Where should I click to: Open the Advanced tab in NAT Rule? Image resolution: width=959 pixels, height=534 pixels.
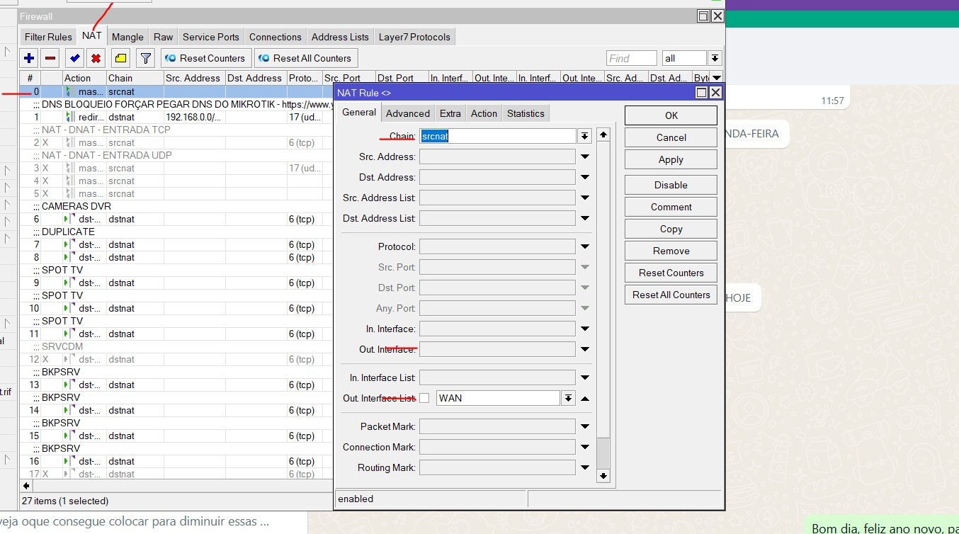pyautogui.click(x=407, y=113)
